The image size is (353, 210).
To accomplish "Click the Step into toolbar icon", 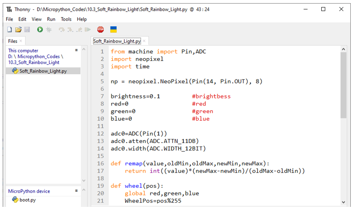I will pos(70,29).
